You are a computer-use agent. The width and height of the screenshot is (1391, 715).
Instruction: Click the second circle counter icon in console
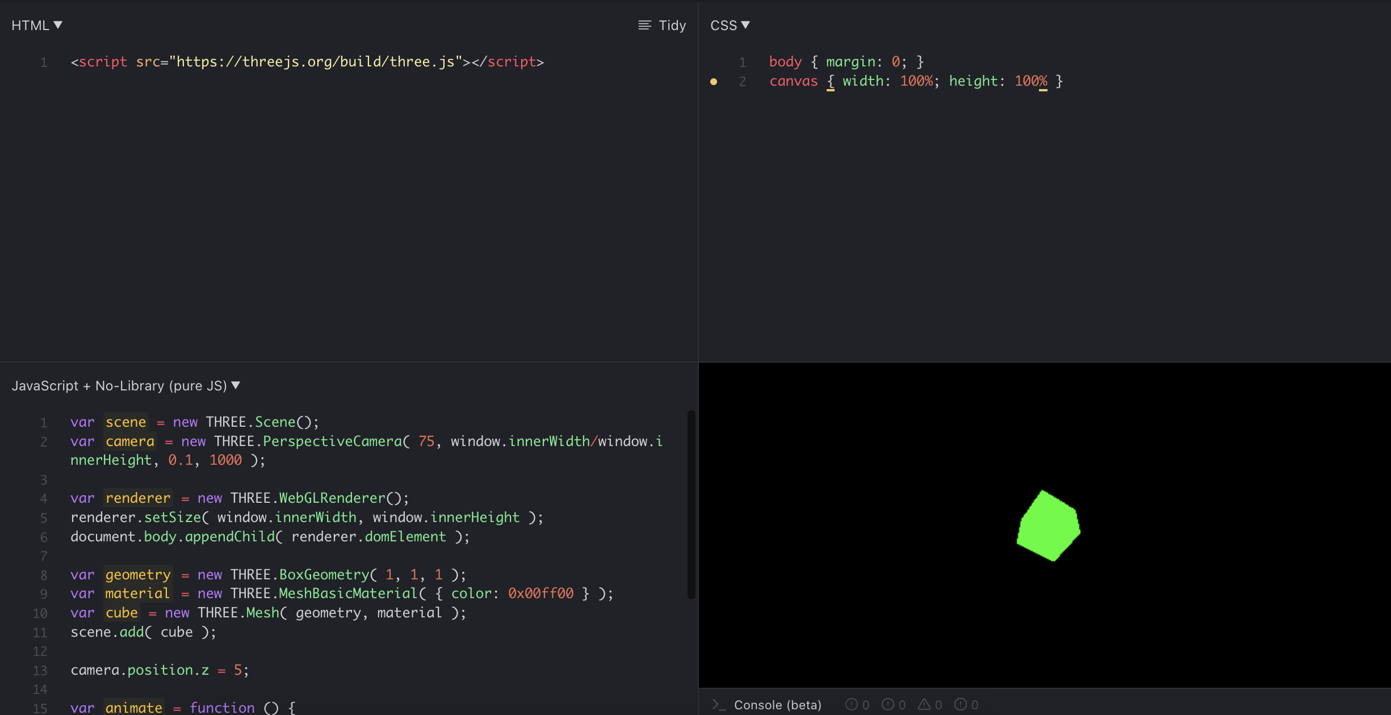(x=887, y=704)
